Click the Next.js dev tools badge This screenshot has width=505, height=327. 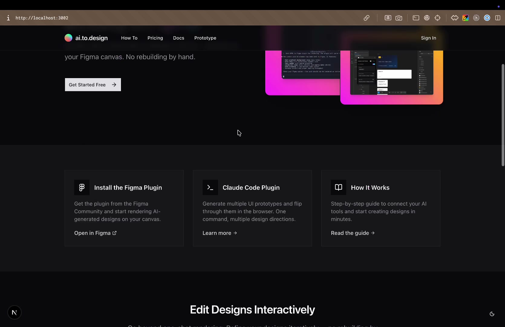[14, 312]
